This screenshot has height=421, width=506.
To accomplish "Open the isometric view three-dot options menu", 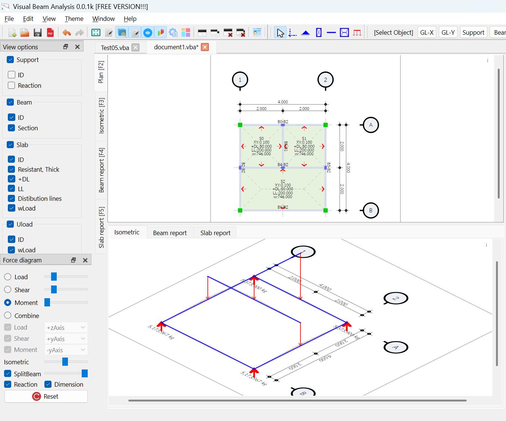I will [x=486, y=245].
